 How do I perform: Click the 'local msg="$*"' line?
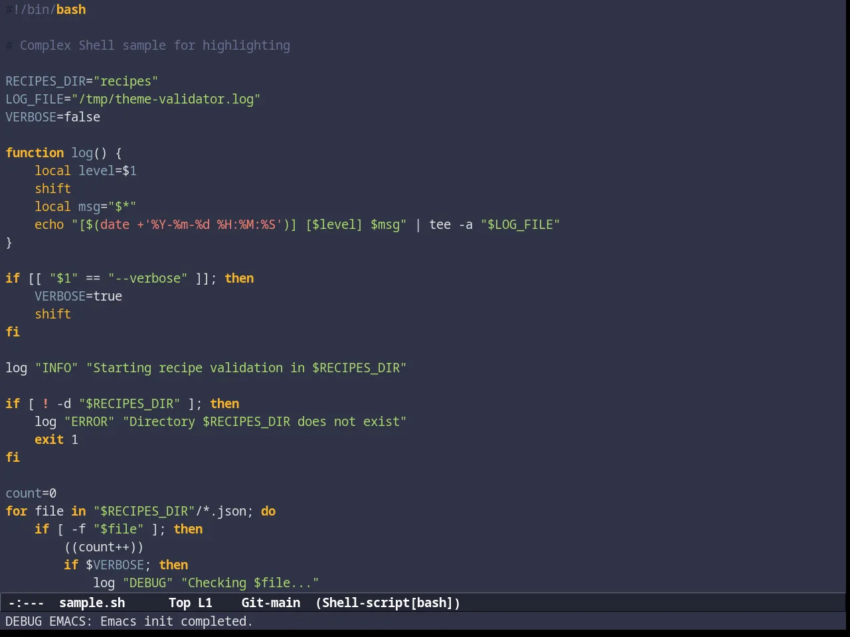86,206
